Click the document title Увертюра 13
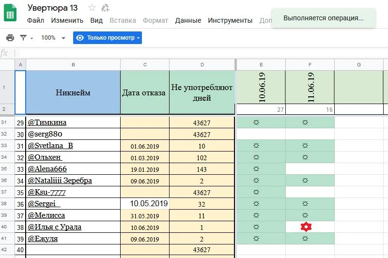The width and height of the screenshot is (388, 258). tap(52, 8)
